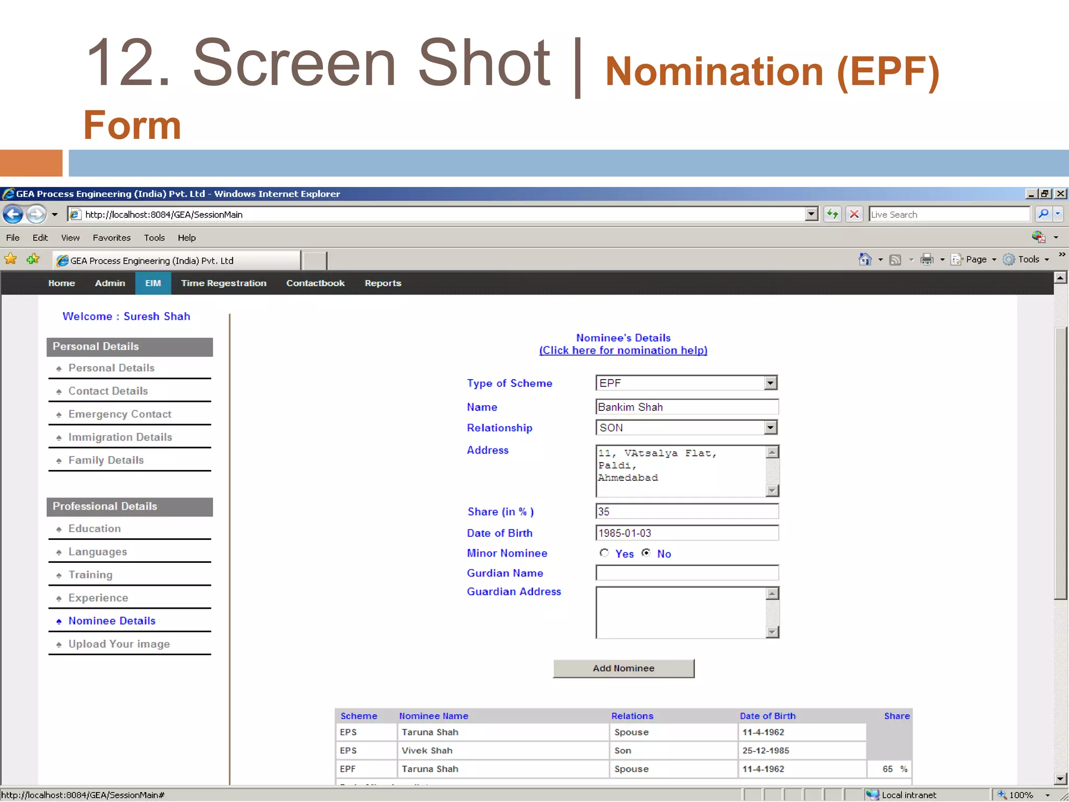Open Upload Your image sidebar link
This screenshot has height=802, width=1069.
click(119, 644)
